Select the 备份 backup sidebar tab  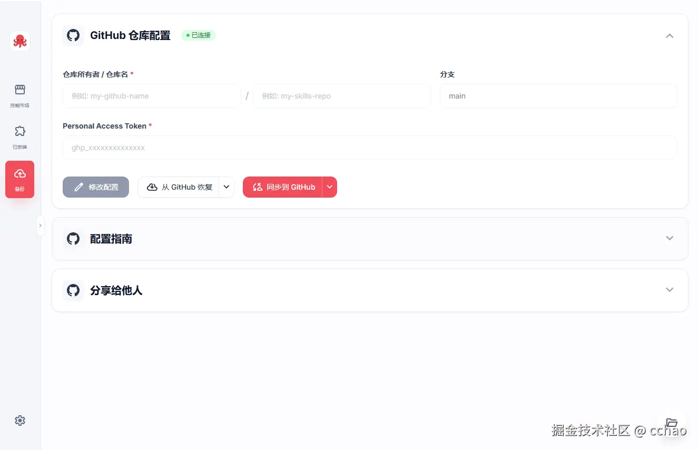20,179
